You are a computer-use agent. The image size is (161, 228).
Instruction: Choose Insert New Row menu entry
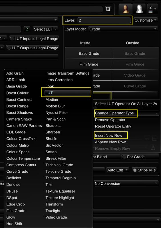(x=108, y=136)
